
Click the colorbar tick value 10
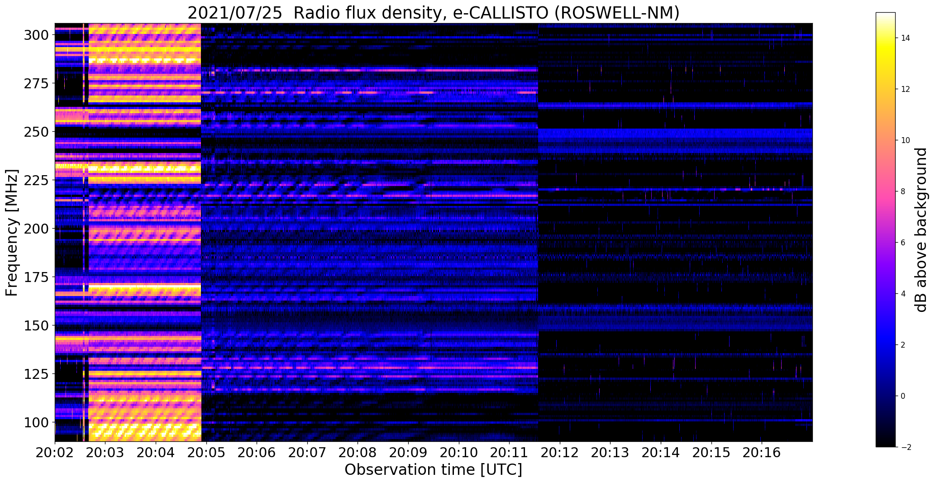pyautogui.click(x=905, y=140)
